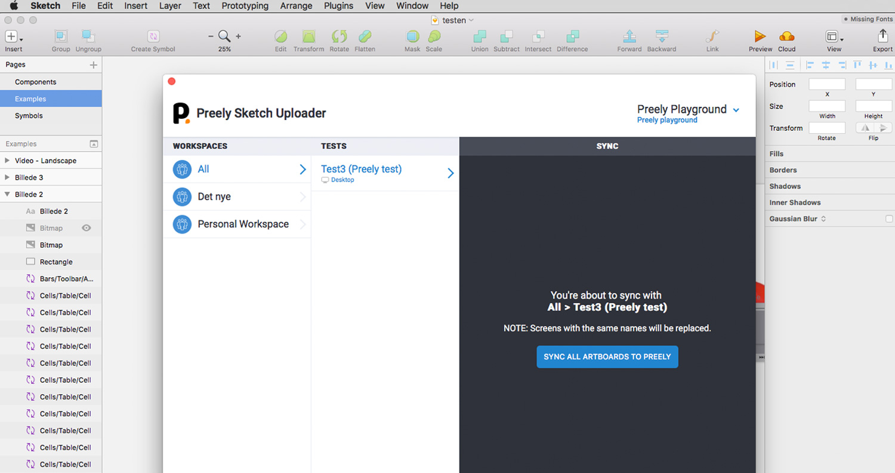
Task: Move layer Backward using toolbar
Action: click(x=661, y=36)
